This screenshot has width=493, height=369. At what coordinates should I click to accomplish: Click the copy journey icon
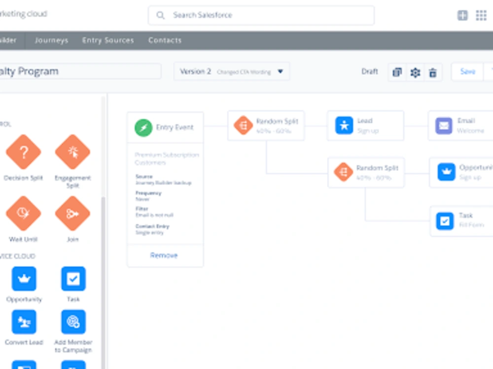[x=397, y=72]
